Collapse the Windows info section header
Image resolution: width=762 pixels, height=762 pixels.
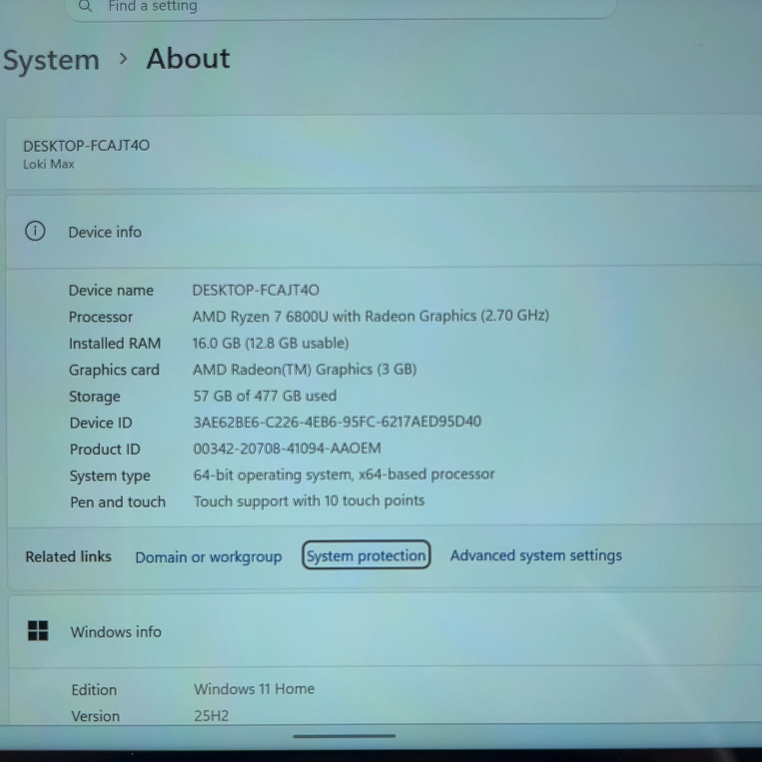click(385, 631)
